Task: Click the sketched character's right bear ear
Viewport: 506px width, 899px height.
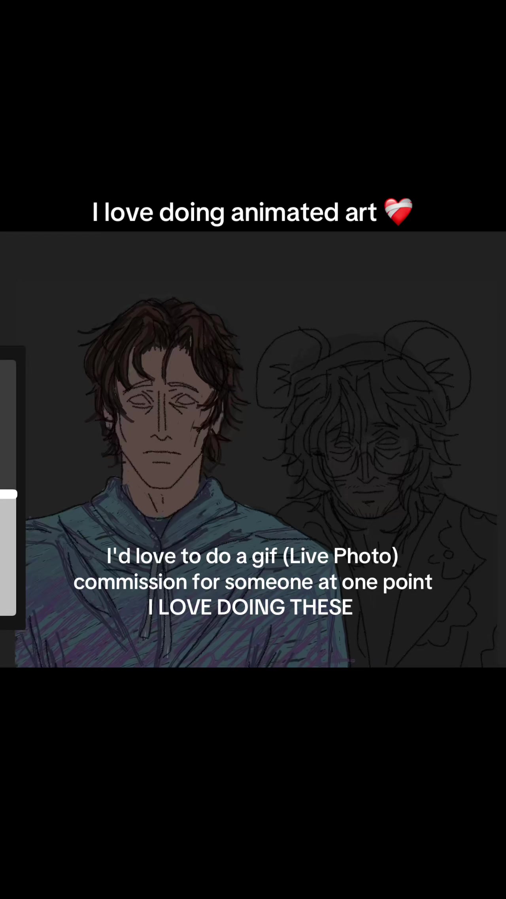Action: [431, 356]
